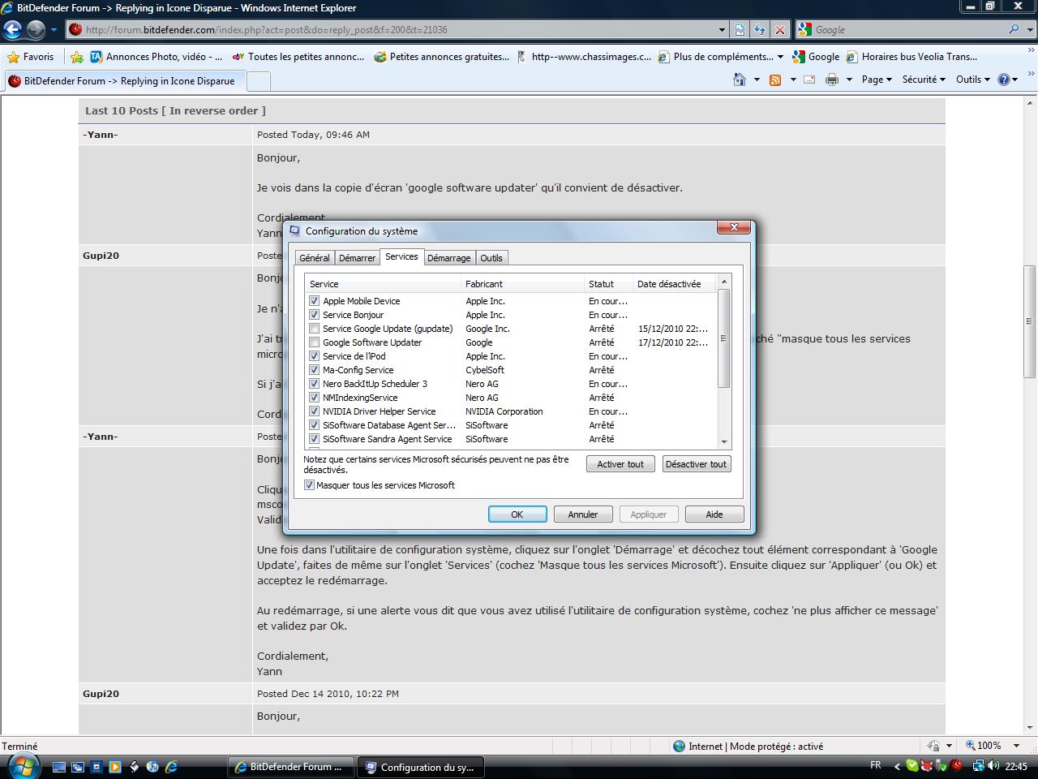Uncheck Apple Mobile Device service
1038x779 pixels.
[314, 301]
